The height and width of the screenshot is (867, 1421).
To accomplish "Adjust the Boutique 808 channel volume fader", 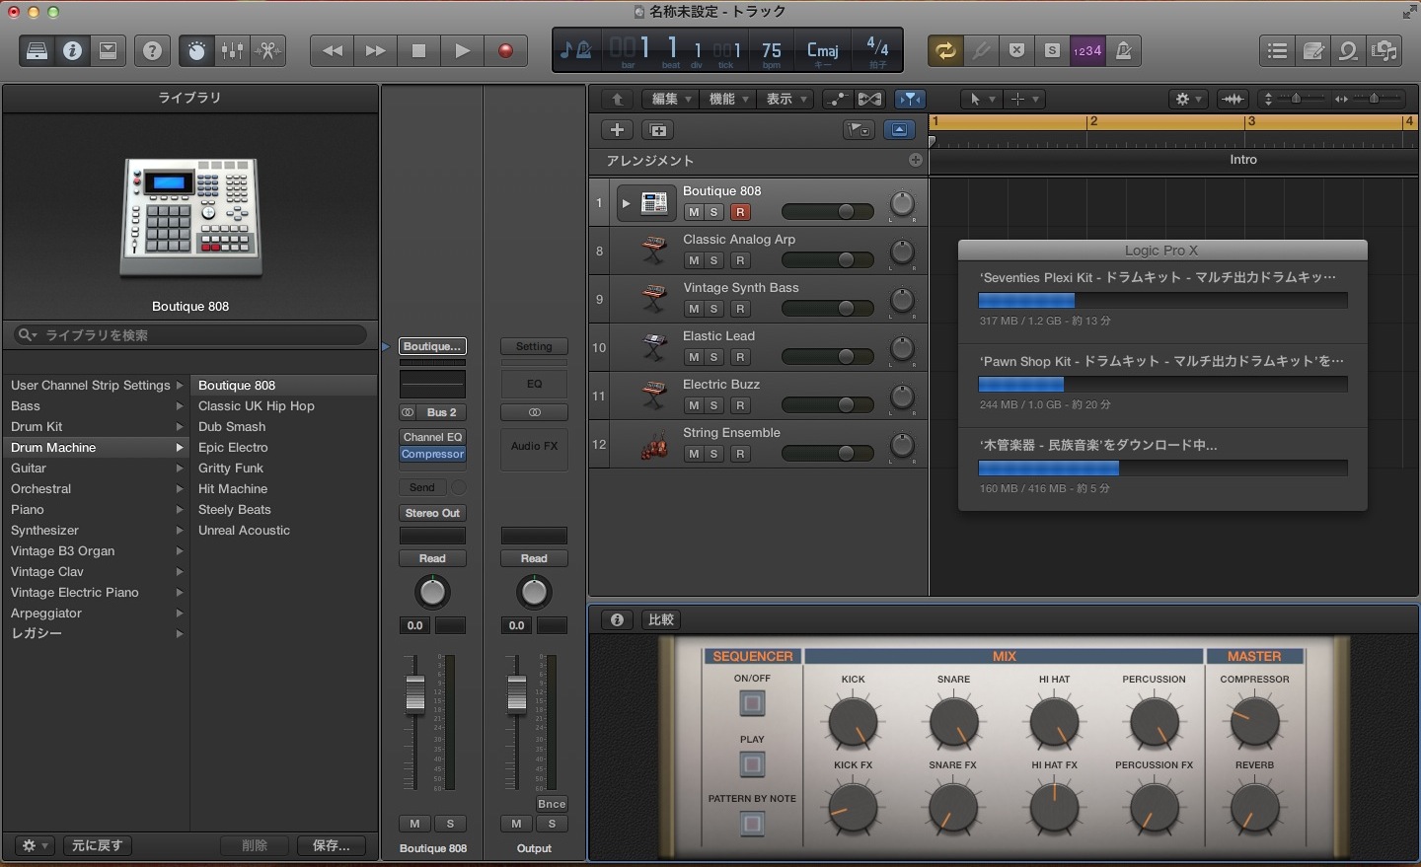I will (415, 694).
